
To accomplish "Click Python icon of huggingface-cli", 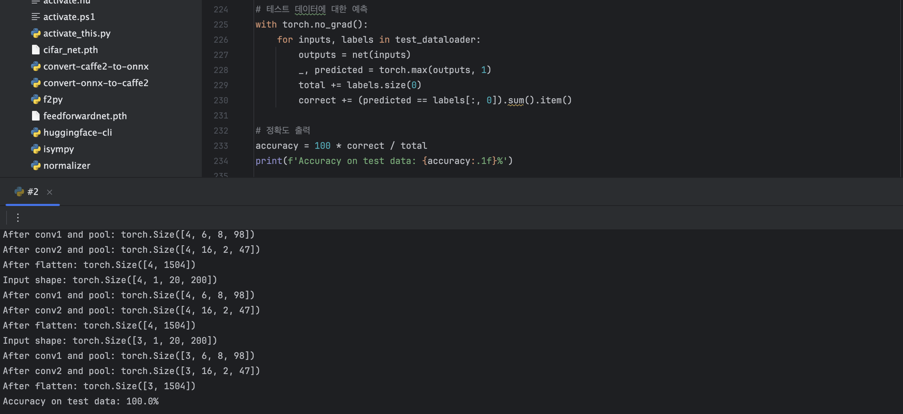I will pos(35,133).
